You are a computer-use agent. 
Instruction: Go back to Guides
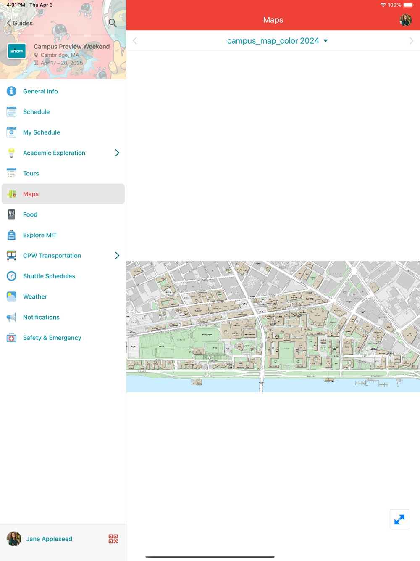(20, 23)
